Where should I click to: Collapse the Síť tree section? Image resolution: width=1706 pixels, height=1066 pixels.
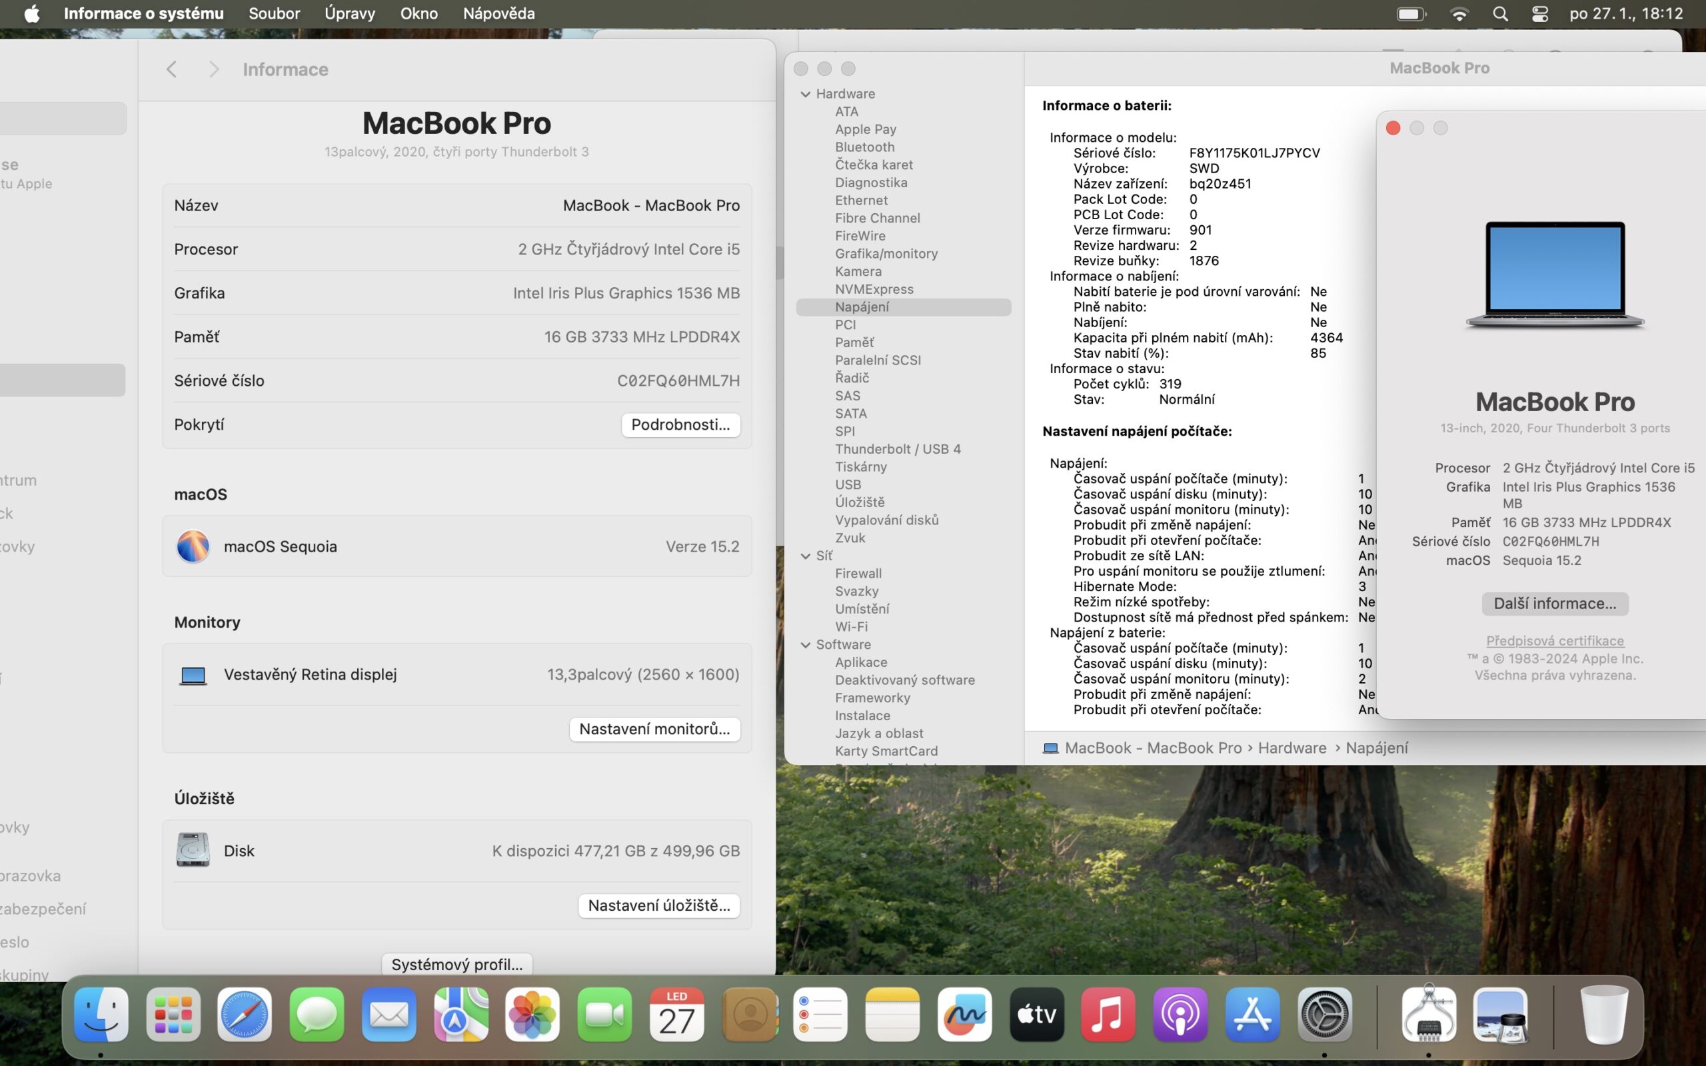pos(805,556)
